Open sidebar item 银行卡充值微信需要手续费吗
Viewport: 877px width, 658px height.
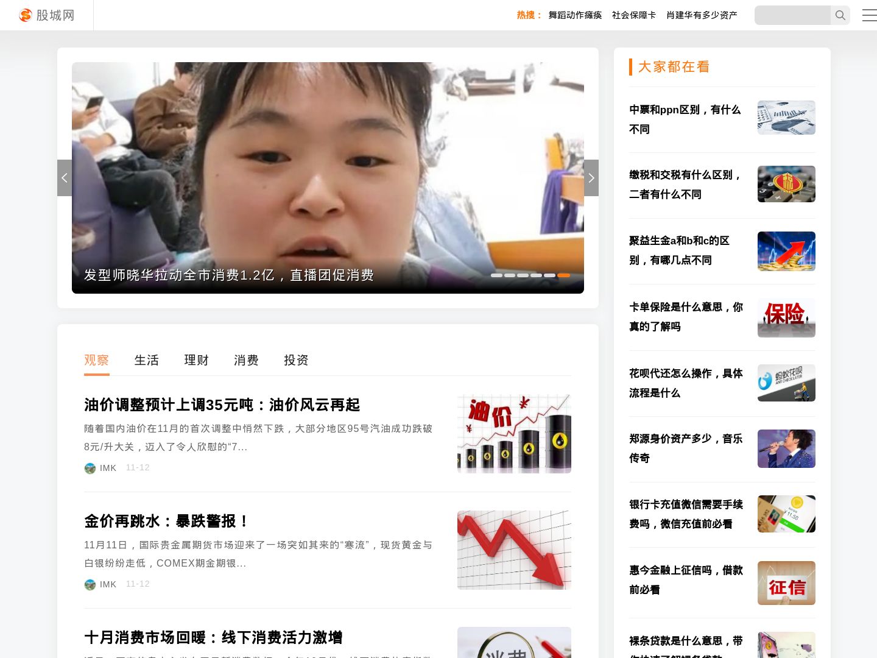pyautogui.click(x=686, y=514)
